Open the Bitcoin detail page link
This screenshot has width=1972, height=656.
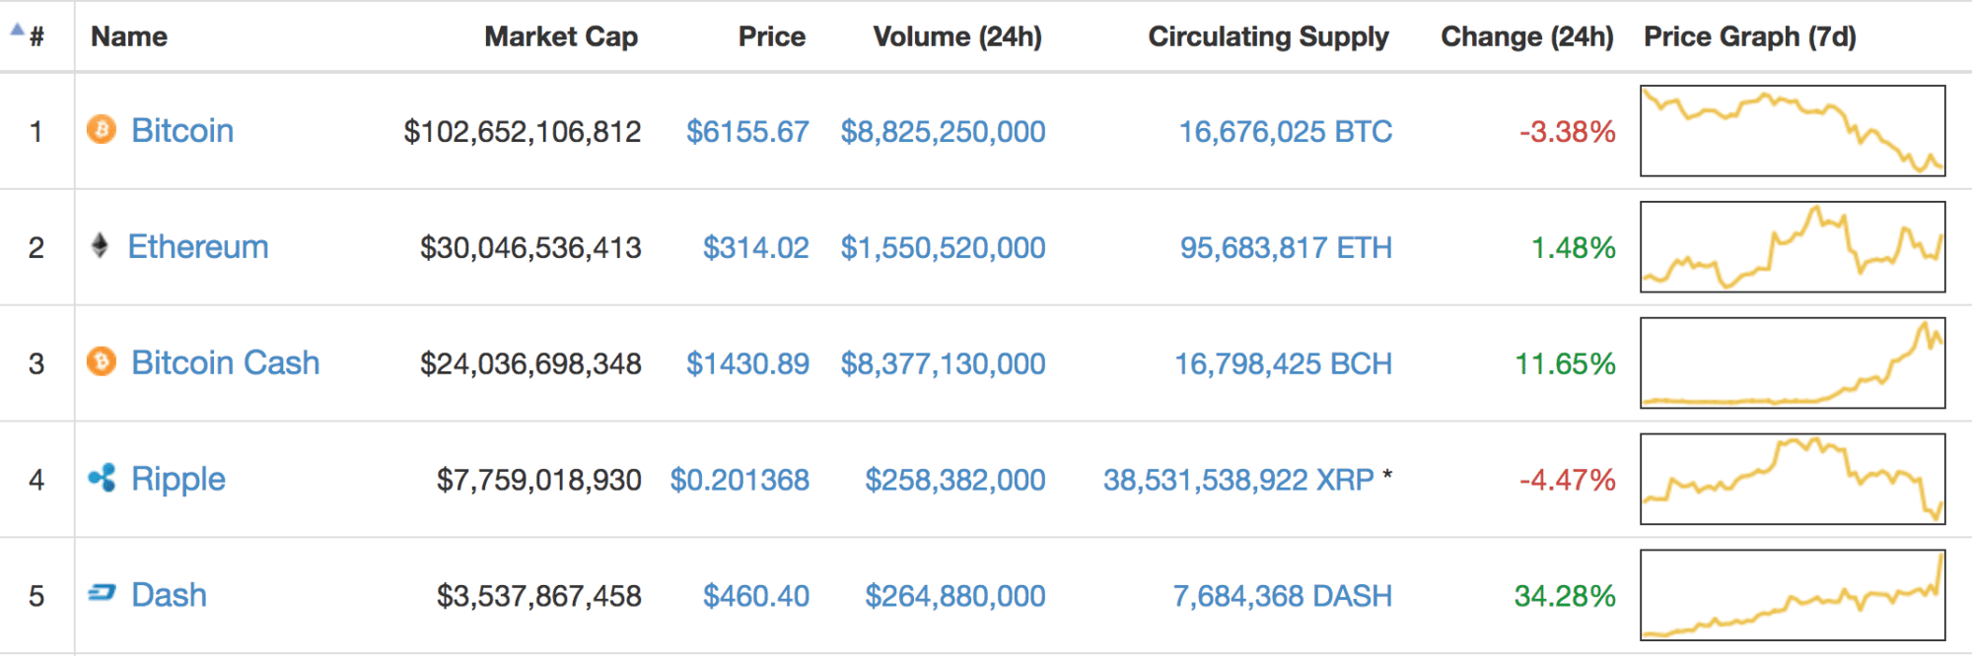(x=183, y=130)
